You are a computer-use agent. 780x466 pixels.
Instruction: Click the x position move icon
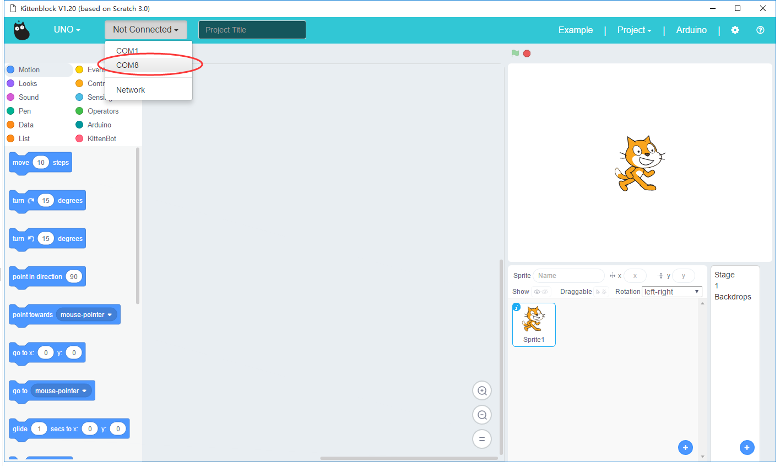click(613, 276)
